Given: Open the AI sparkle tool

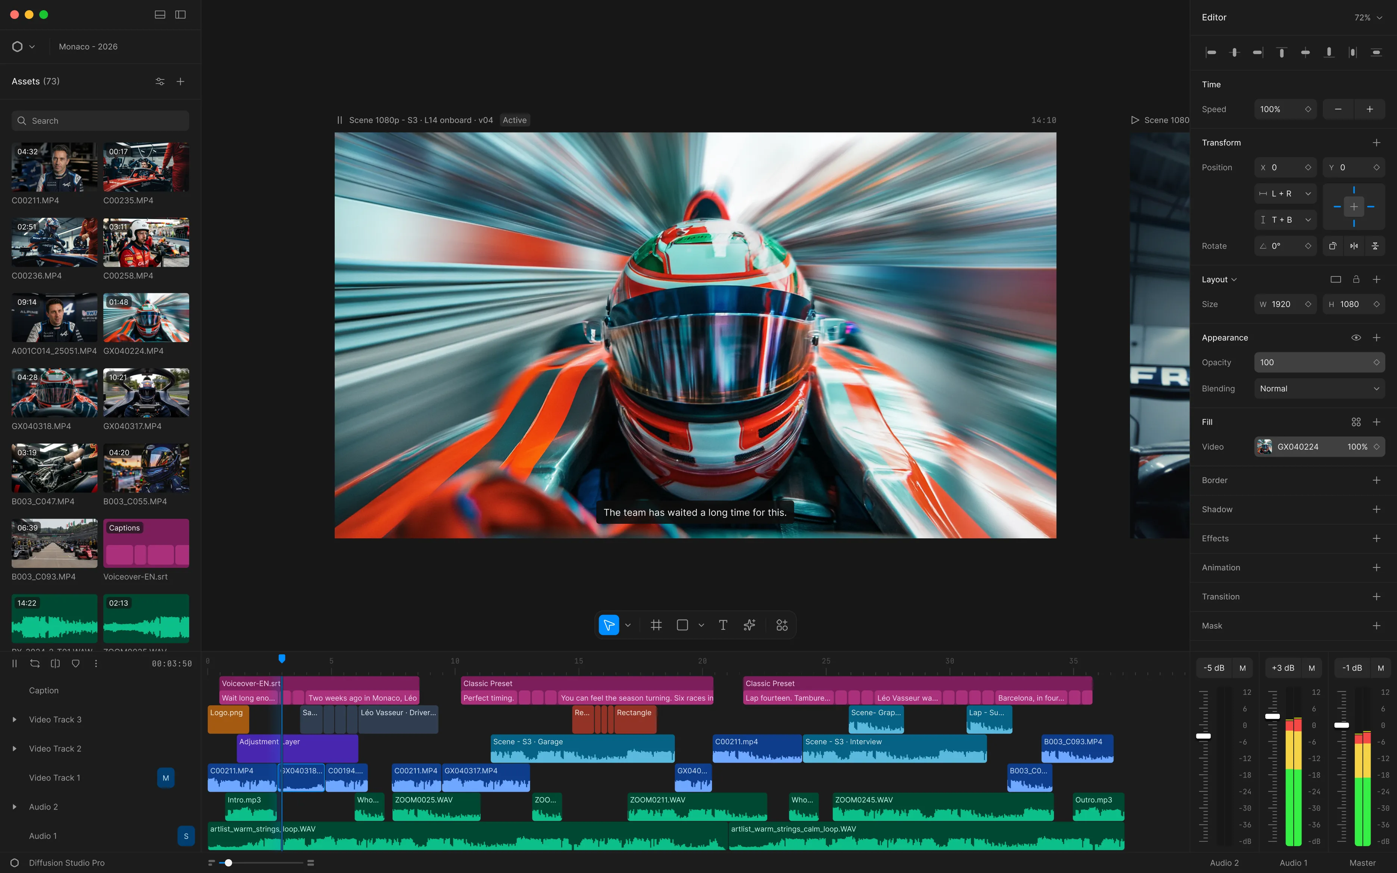Looking at the screenshot, I should [x=749, y=625].
